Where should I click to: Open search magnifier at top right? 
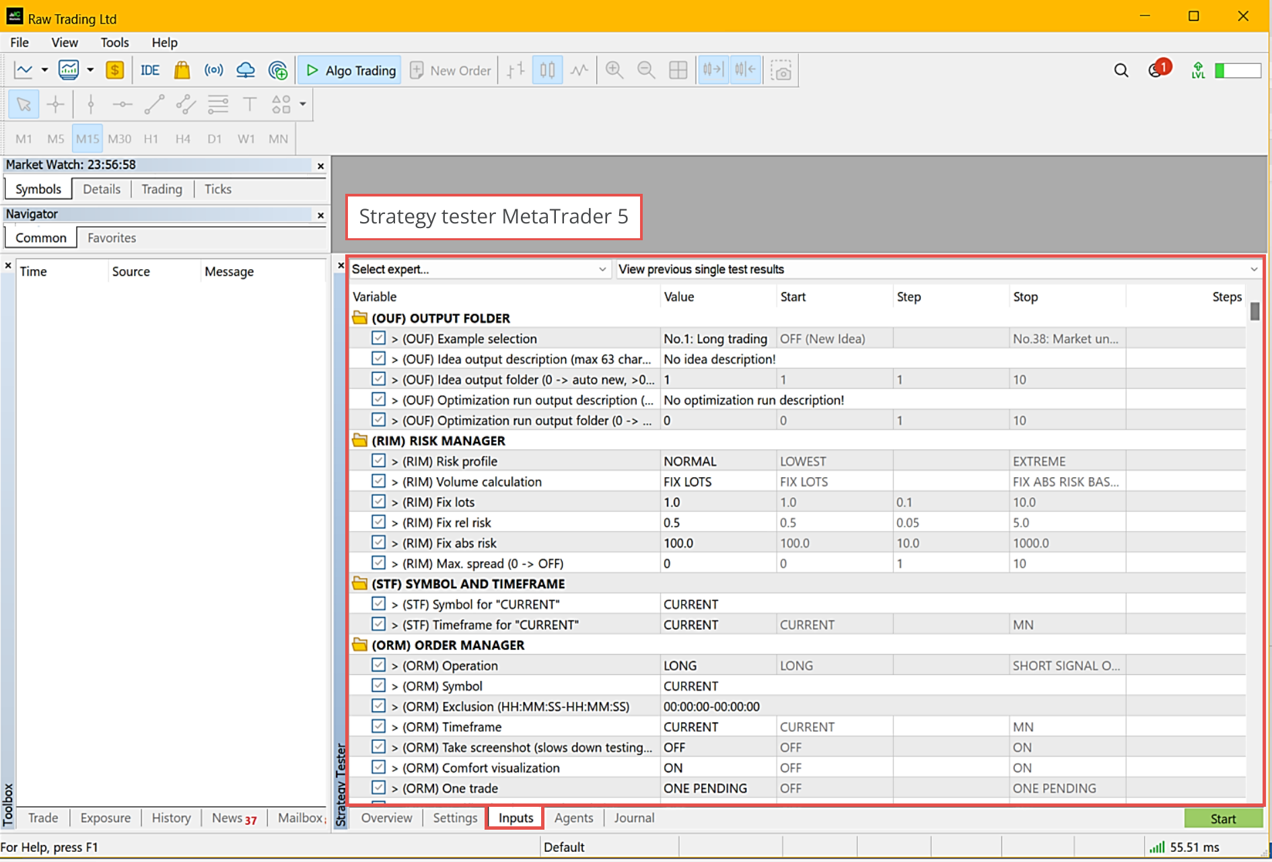[x=1121, y=70]
